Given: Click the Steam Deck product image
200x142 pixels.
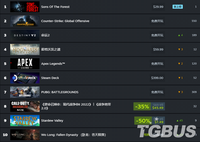Looking at the screenshot, I should coord(25,78).
